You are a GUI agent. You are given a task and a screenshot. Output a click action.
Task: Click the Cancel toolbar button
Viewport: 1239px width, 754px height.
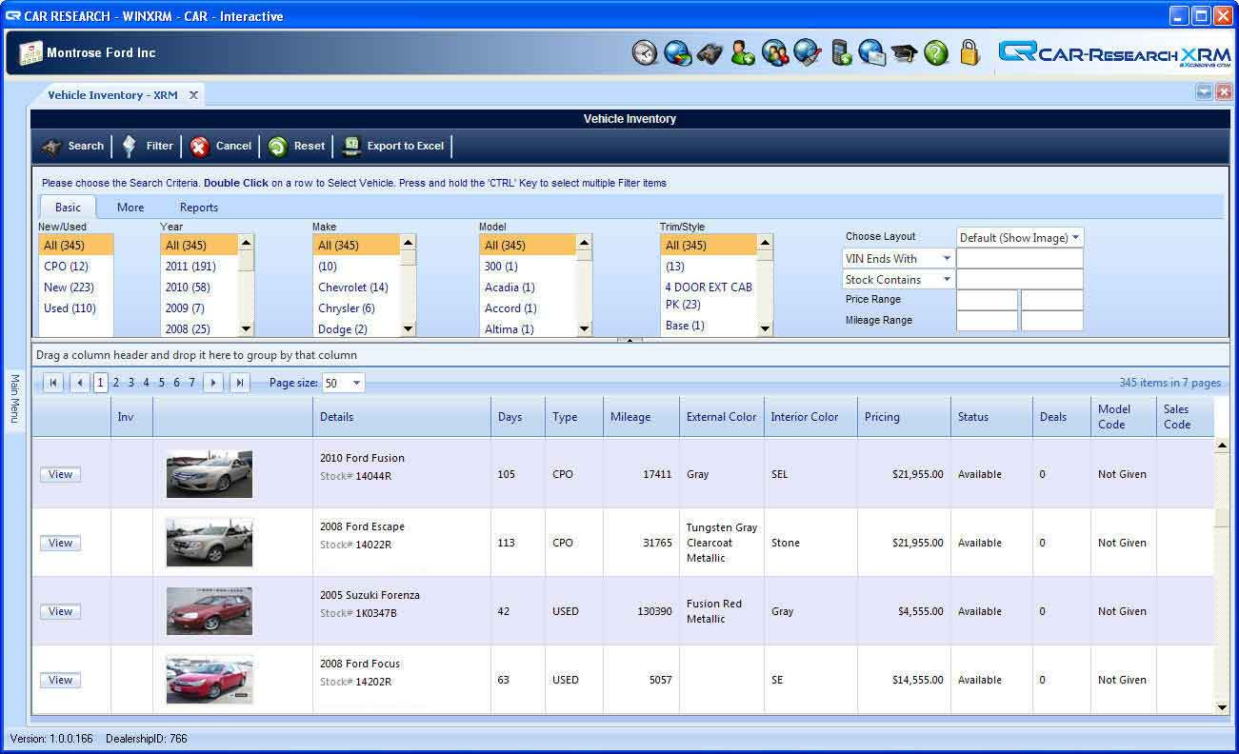[220, 146]
